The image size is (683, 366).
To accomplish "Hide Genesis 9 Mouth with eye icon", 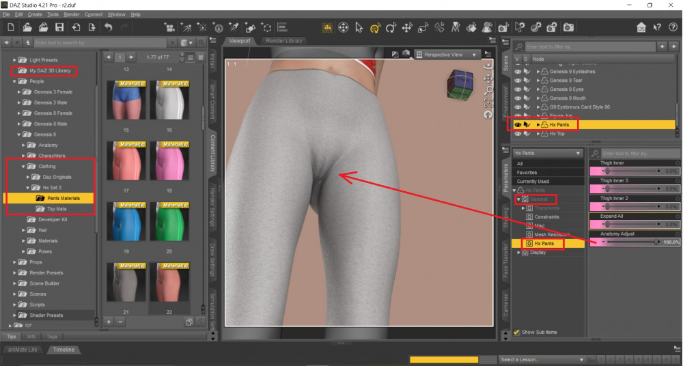I will point(518,98).
